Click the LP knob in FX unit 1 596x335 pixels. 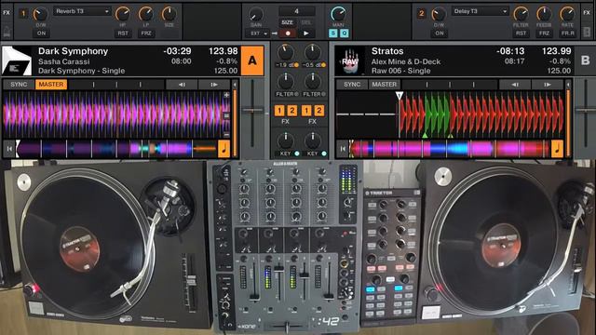[146, 14]
